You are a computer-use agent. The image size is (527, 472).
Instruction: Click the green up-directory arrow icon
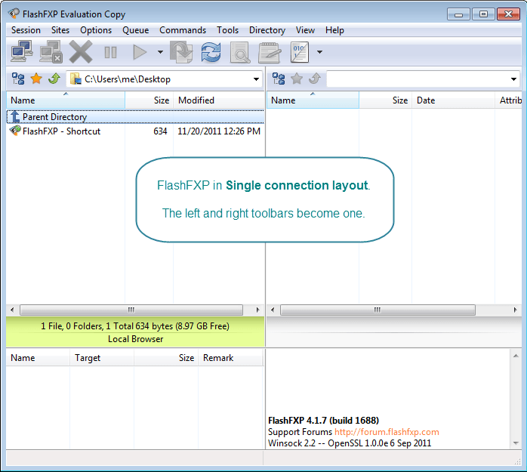(54, 79)
